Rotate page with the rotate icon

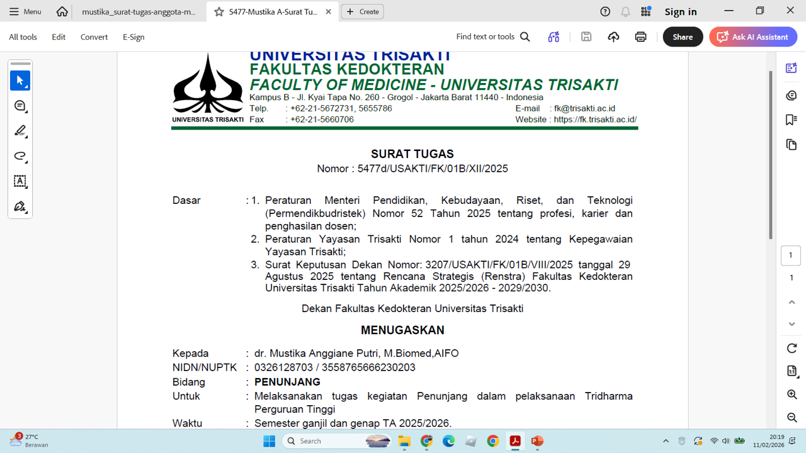pyautogui.click(x=792, y=349)
